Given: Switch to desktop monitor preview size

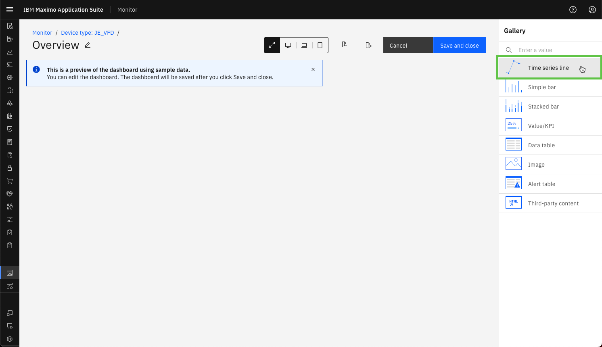Looking at the screenshot, I should [288, 45].
